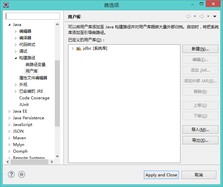223x187 pixels.
Task: Expand the Mylyn node
Action: 9,145
